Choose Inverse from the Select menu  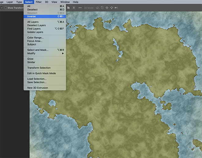[32, 16]
